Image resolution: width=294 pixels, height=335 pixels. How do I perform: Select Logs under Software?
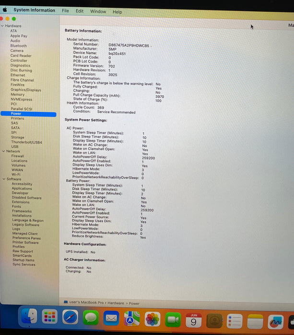(x=16, y=229)
